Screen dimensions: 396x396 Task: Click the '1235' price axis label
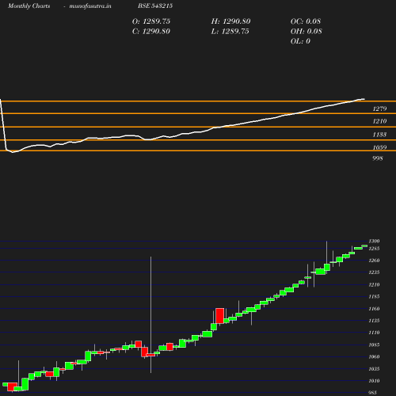coord(374,272)
